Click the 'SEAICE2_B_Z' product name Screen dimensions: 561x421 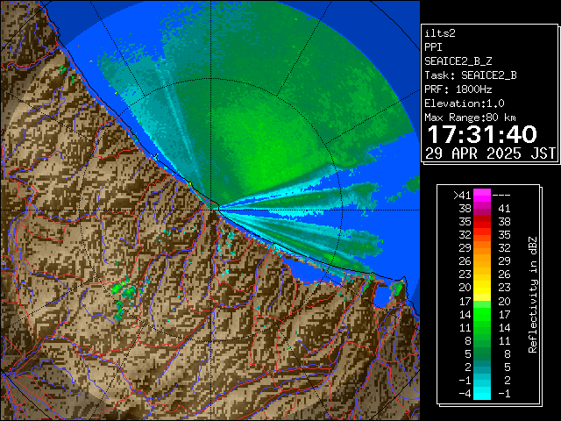point(458,61)
